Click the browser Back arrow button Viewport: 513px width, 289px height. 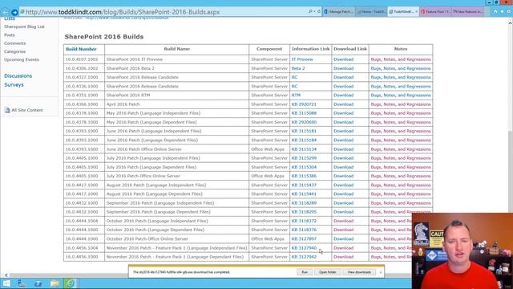click(x=5, y=13)
